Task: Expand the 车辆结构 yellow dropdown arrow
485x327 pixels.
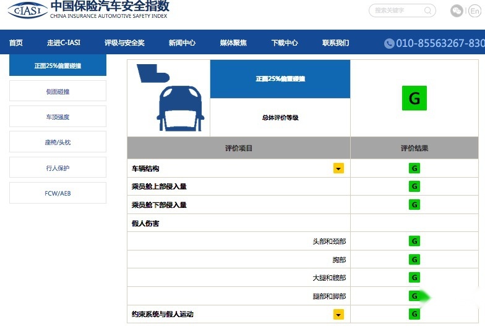Action: pyautogui.click(x=338, y=168)
